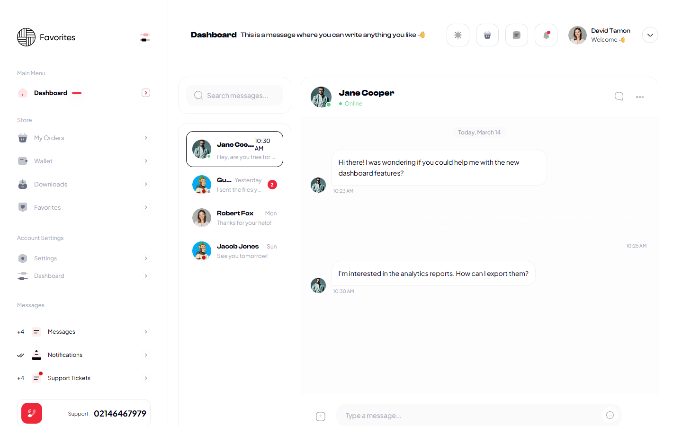Open the three-dot options in chat header
This screenshot has height=426, width=682.
click(639, 97)
